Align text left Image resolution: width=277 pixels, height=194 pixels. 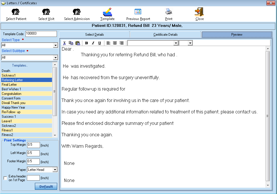(108, 43)
